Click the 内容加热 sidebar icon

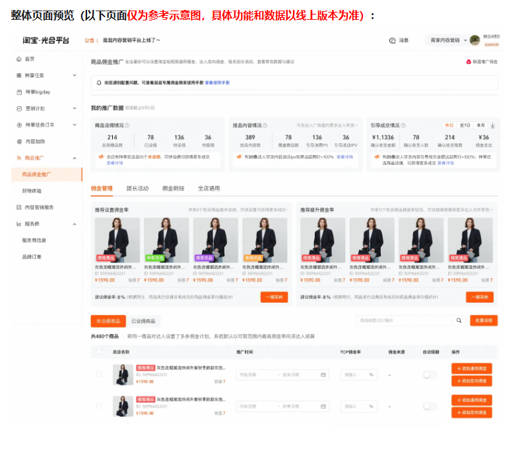coord(18,141)
